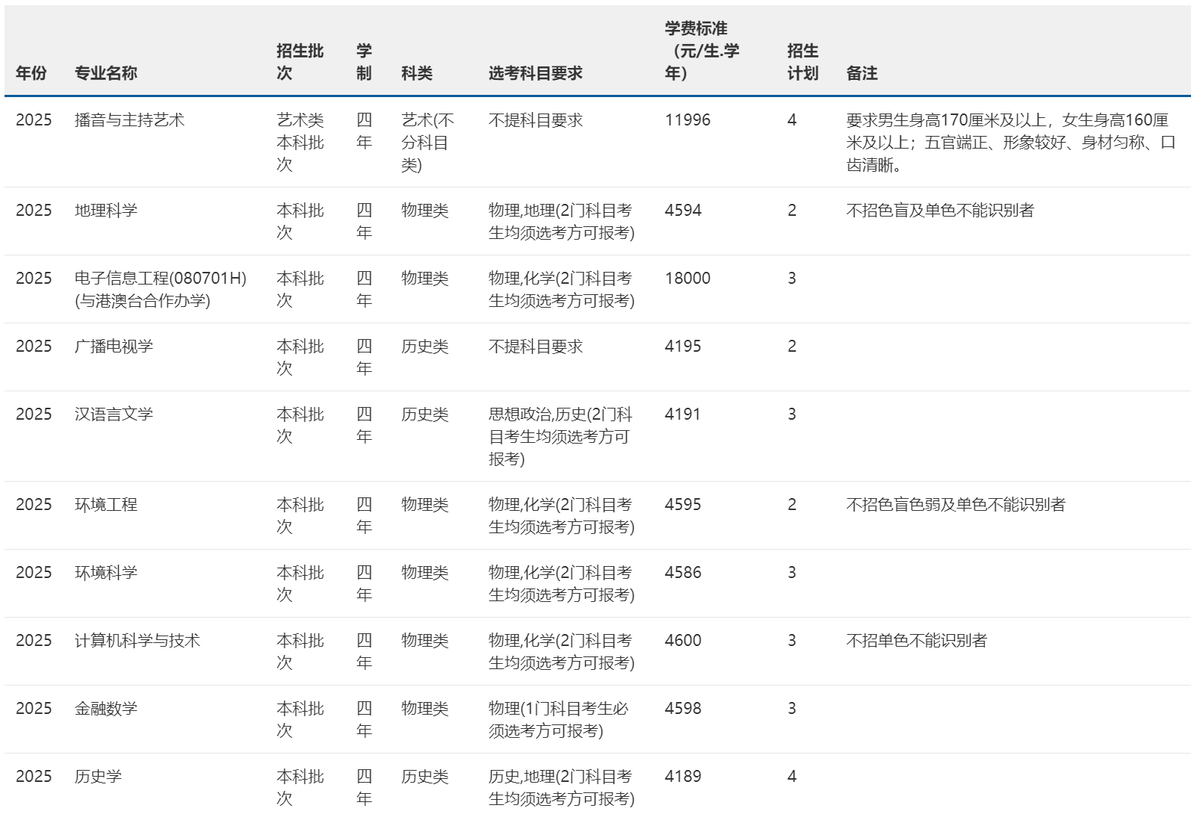This screenshot has height=820, width=1194.
Task: Click the 招生计划 column header
Action: coord(802,62)
